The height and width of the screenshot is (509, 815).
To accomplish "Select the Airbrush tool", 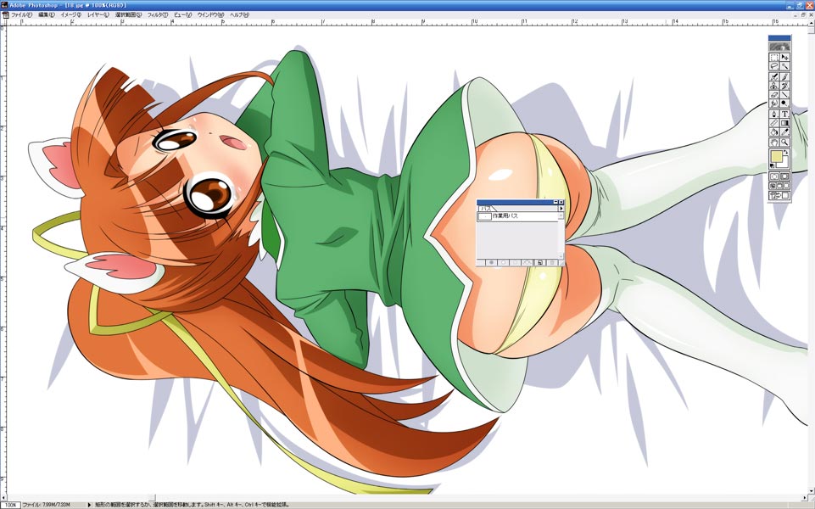I will (x=774, y=76).
